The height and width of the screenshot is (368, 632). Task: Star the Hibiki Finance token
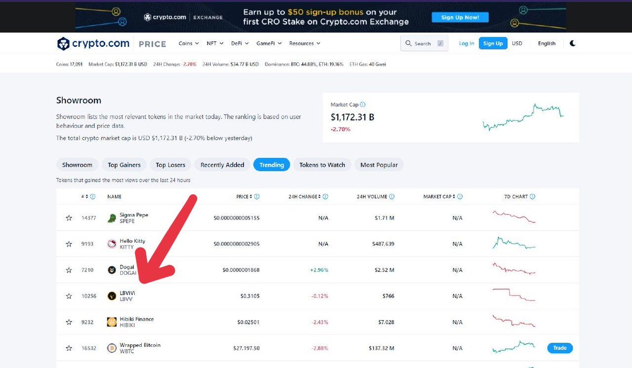coord(69,322)
